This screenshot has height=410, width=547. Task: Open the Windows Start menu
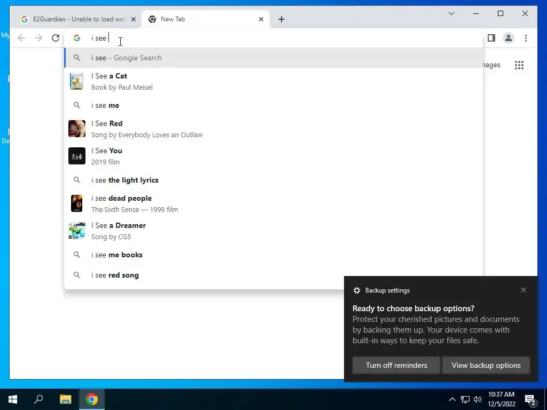point(13,399)
